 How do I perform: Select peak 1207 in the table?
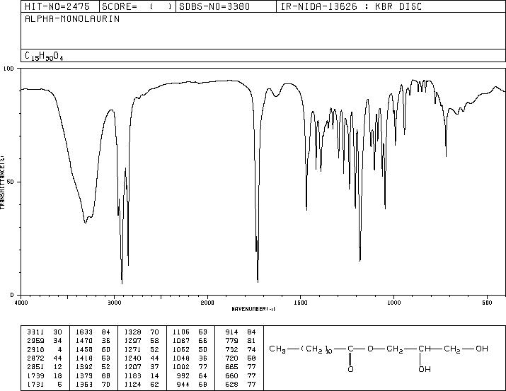tap(142, 367)
